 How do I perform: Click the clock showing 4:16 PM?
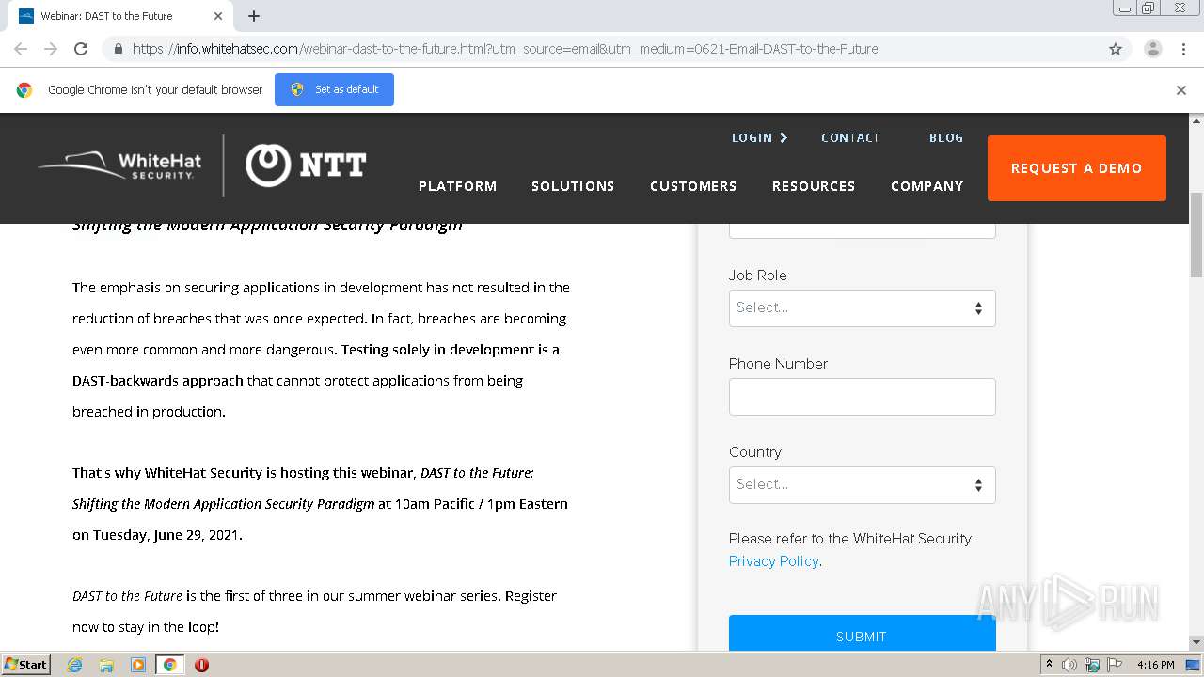[x=1155, y=665]
